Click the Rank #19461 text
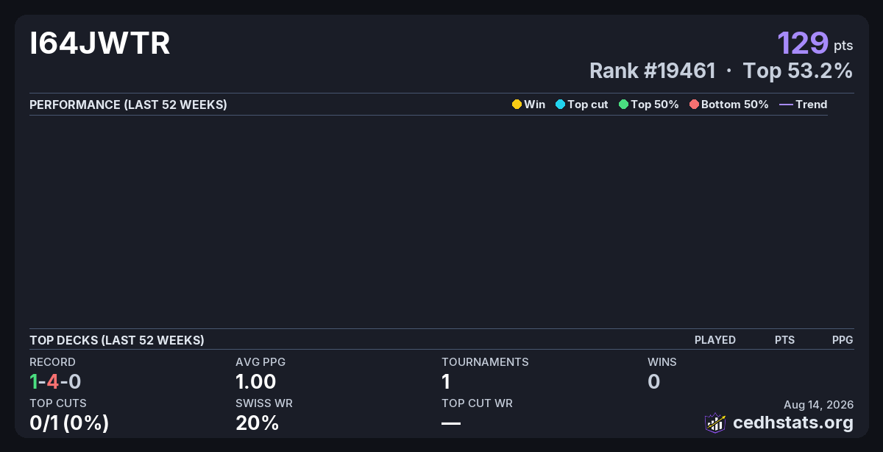 [653, 71]
